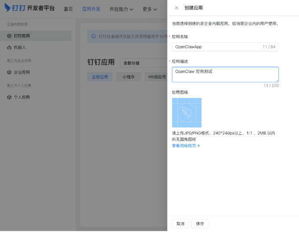This screenshot has width=299, height=232.
Task: Click the 保存 button
Action: [x=200, y=224]
